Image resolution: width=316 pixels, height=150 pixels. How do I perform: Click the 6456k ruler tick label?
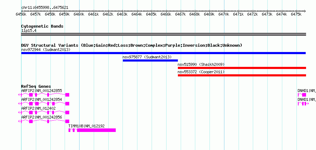tap(21, 15)
